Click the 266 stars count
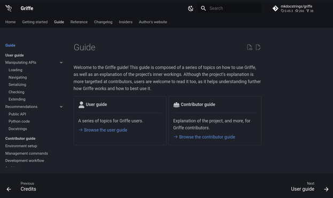This screenshot has height=198, width=333. pyautogui.click(x=300, y=11)
